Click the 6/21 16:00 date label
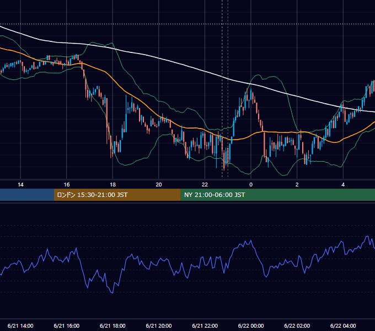375x331 pixels. tap(67, 325)
